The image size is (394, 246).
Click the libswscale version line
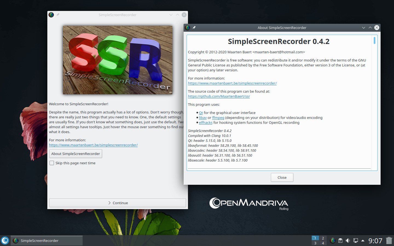click(218, 160)
